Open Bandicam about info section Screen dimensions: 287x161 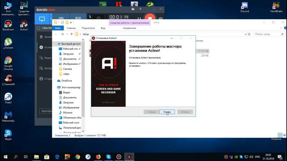(x=45, y=79)
